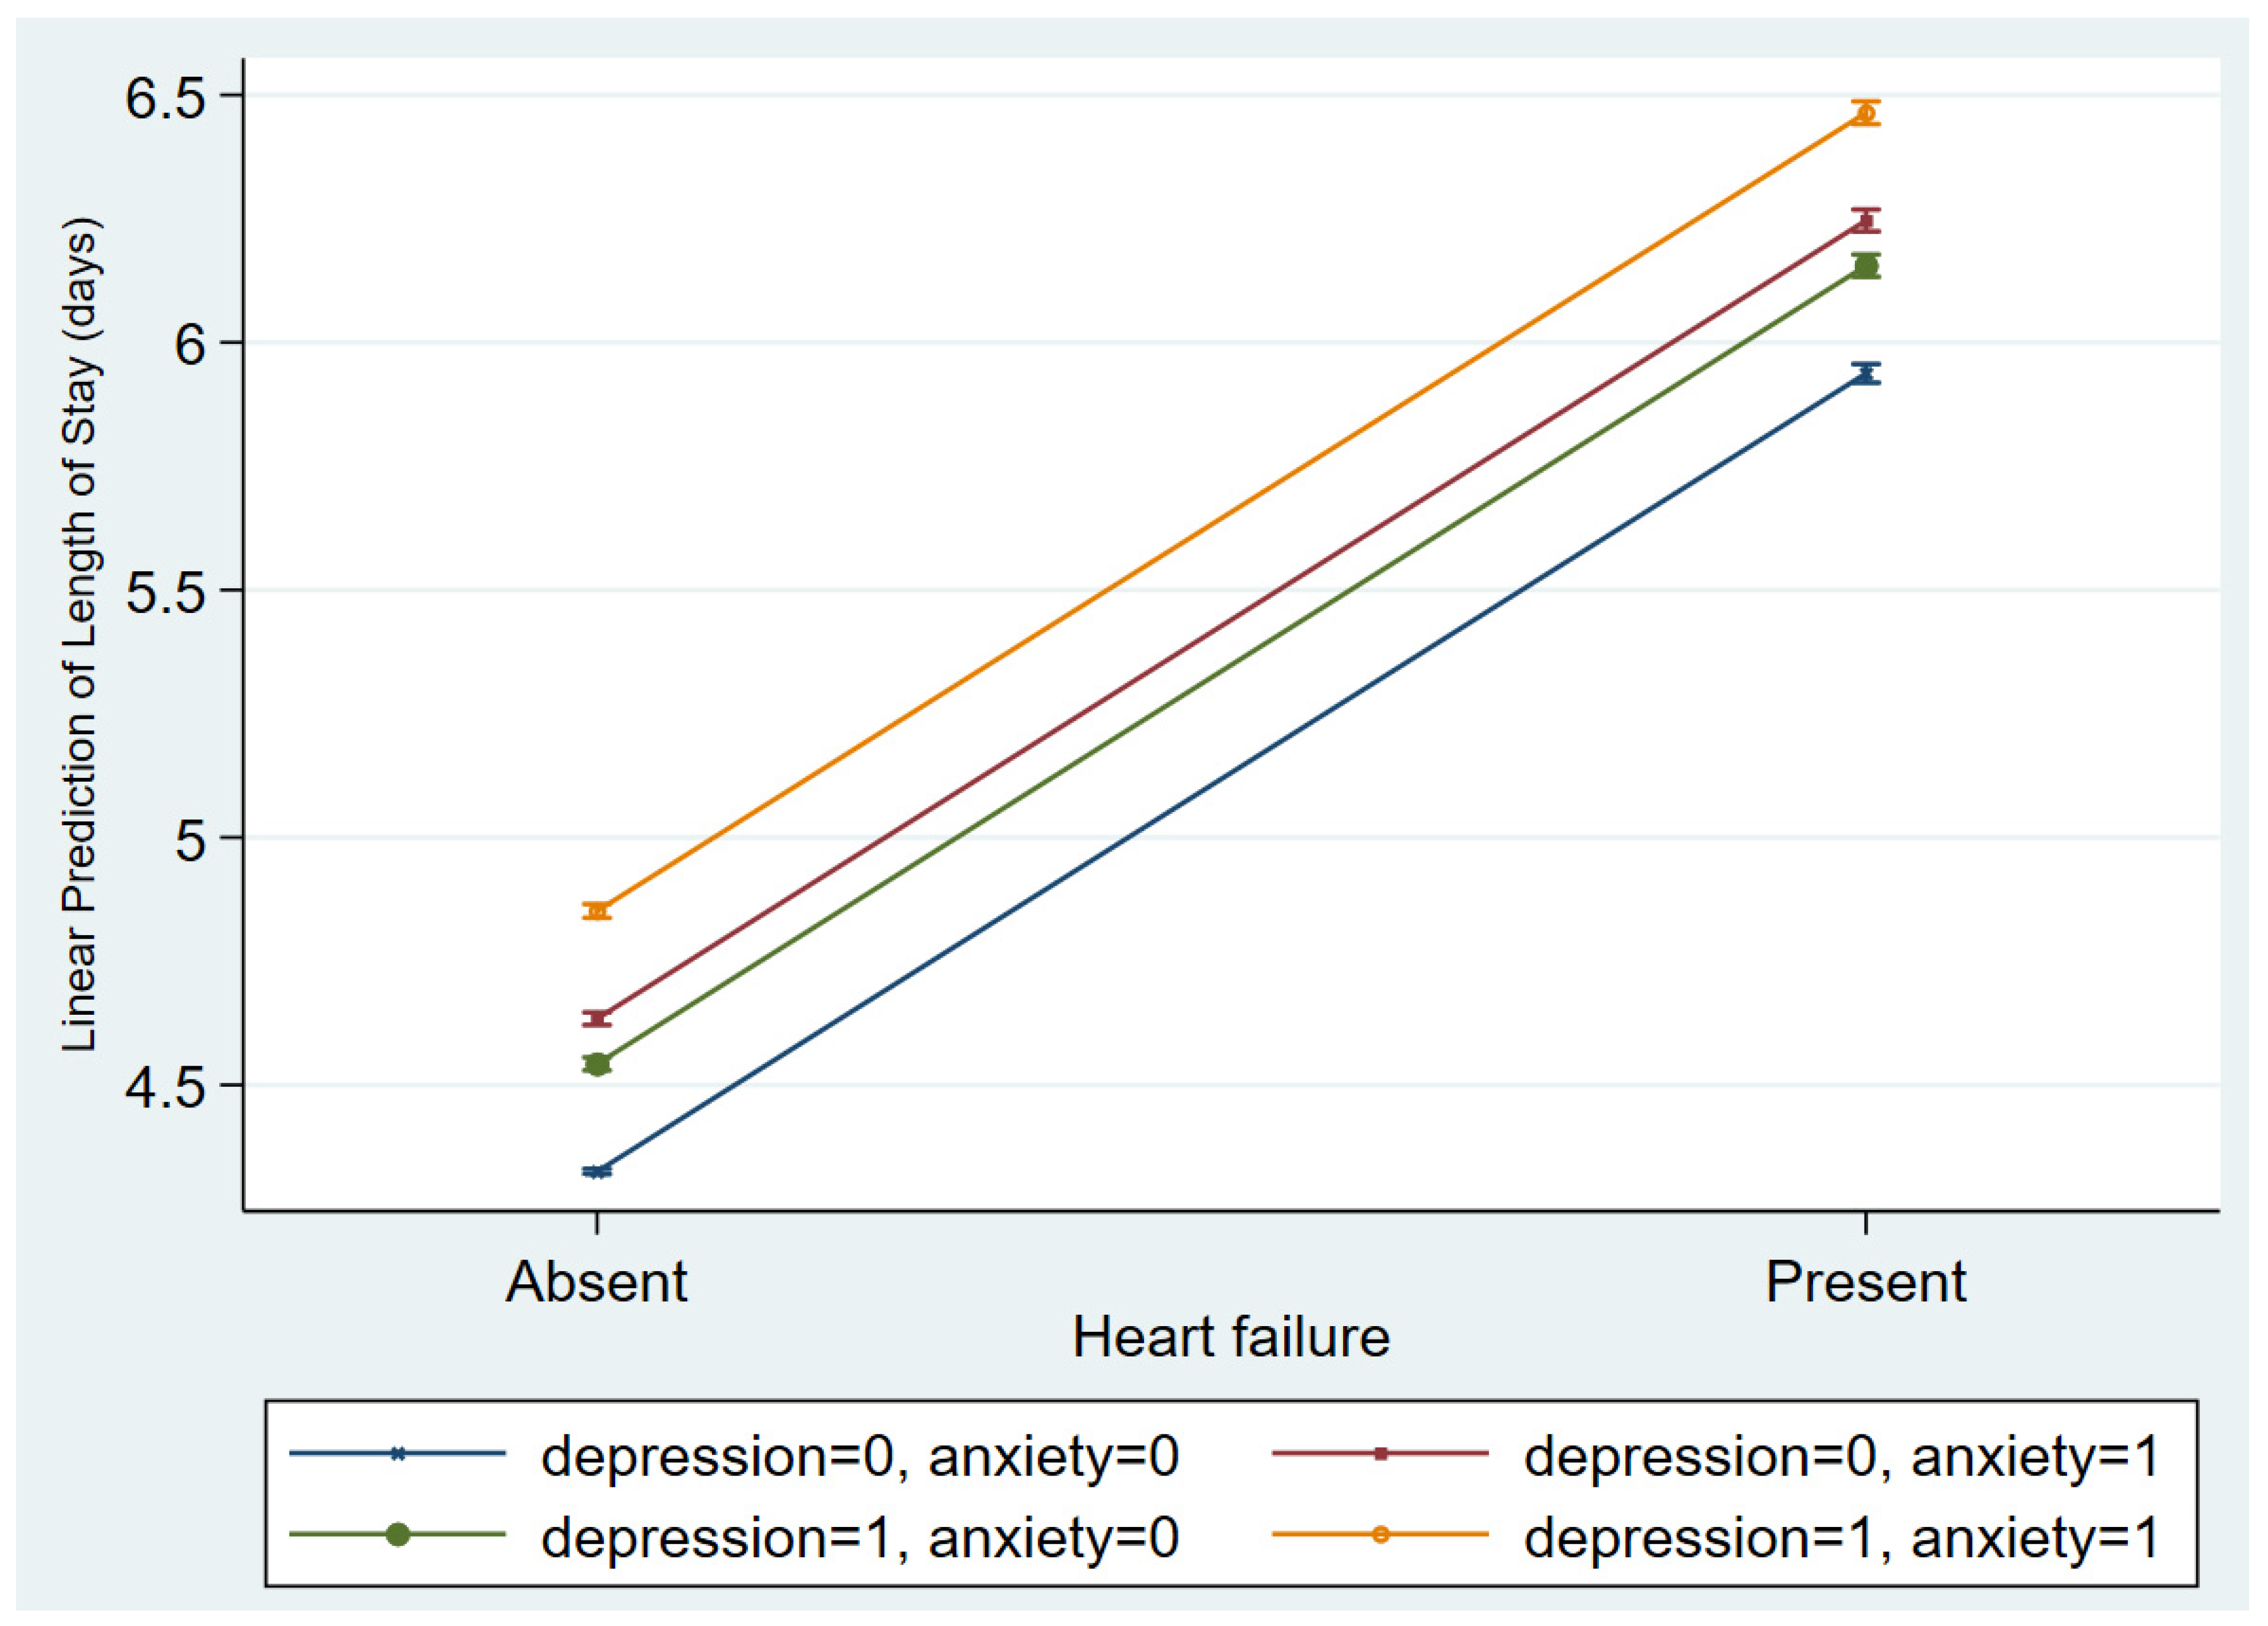Click the Heart failure axis title
Image resolution: width=2268 pixels, height=1626 pixels.
[1231, 1338]
